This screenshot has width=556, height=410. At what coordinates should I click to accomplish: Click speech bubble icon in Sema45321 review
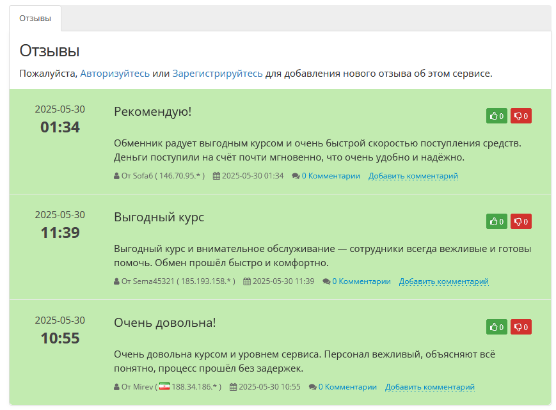(326, 281)
